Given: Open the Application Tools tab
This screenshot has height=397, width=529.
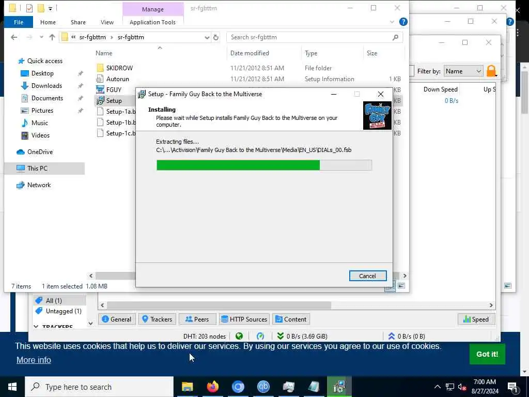Looking at the screenshot, I should click(x=152, y=22).
